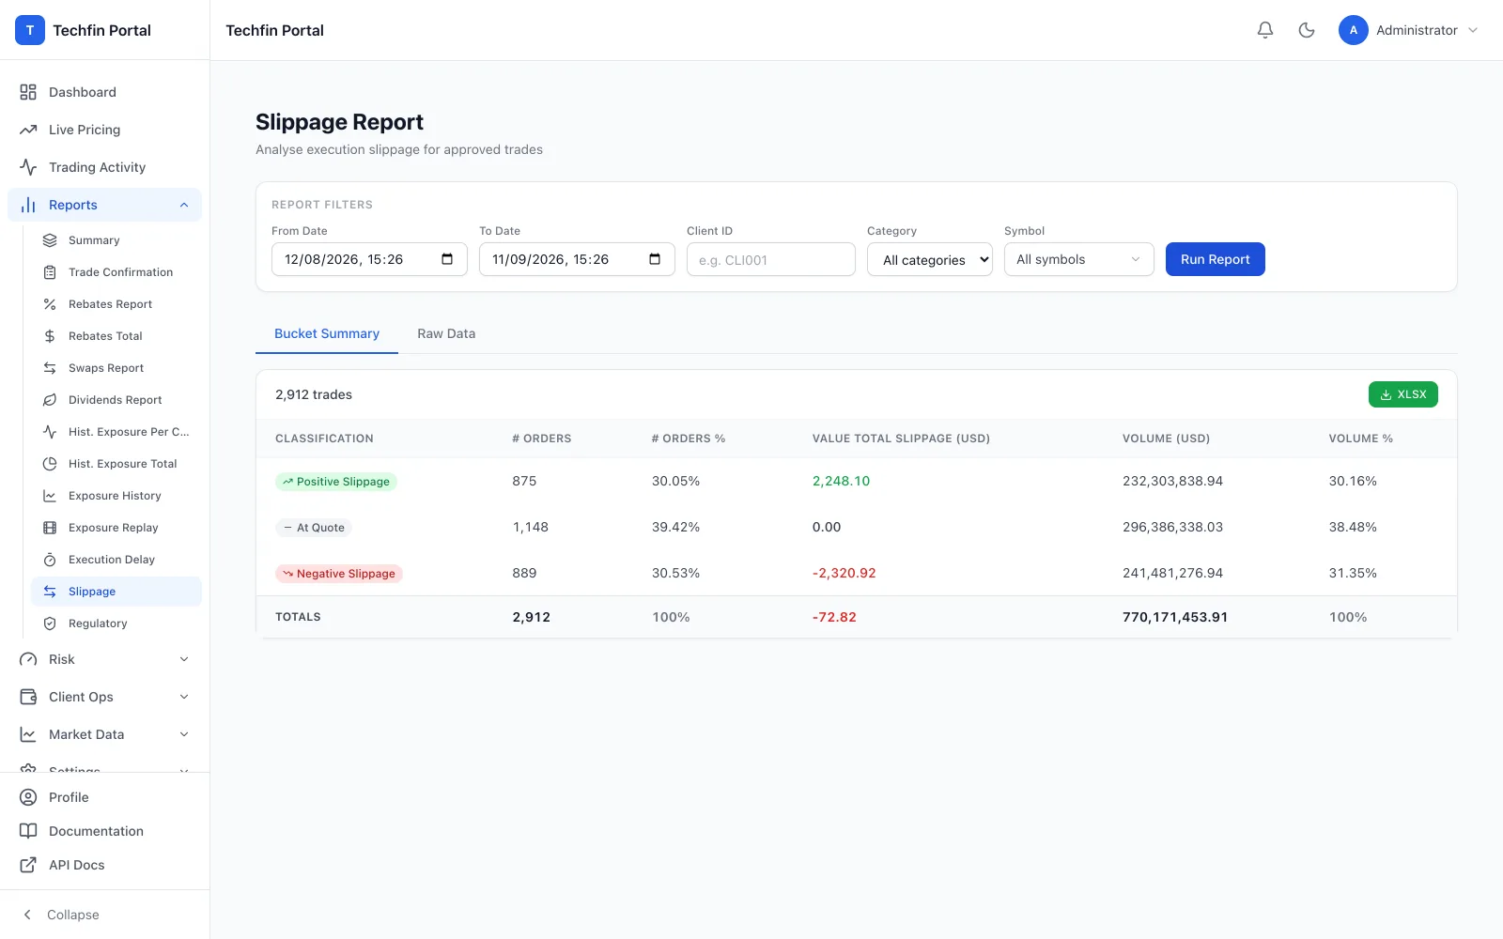Open the Trade Confirmation report
Image resolution: width=1503 pixels, height=939 pixels.
[116, 272]
